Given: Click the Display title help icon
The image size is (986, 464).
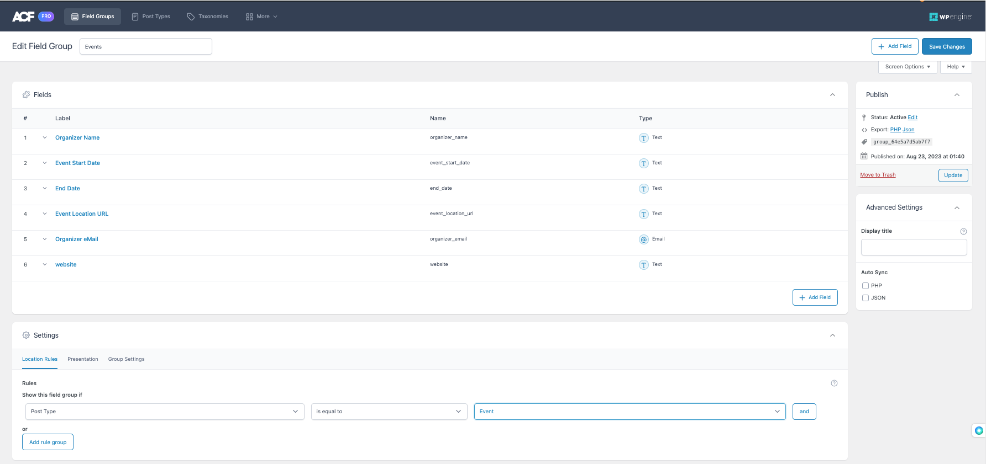Looking at the screenshot, I should [963, 231].
